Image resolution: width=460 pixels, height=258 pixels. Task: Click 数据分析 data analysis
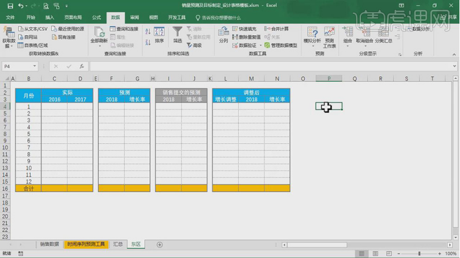point(419,29)
